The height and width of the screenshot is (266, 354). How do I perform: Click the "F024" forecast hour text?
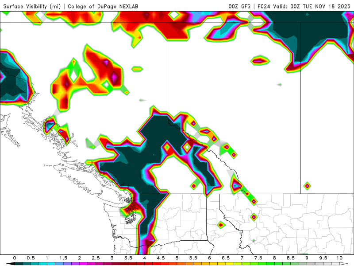click(x=264, y=6)
